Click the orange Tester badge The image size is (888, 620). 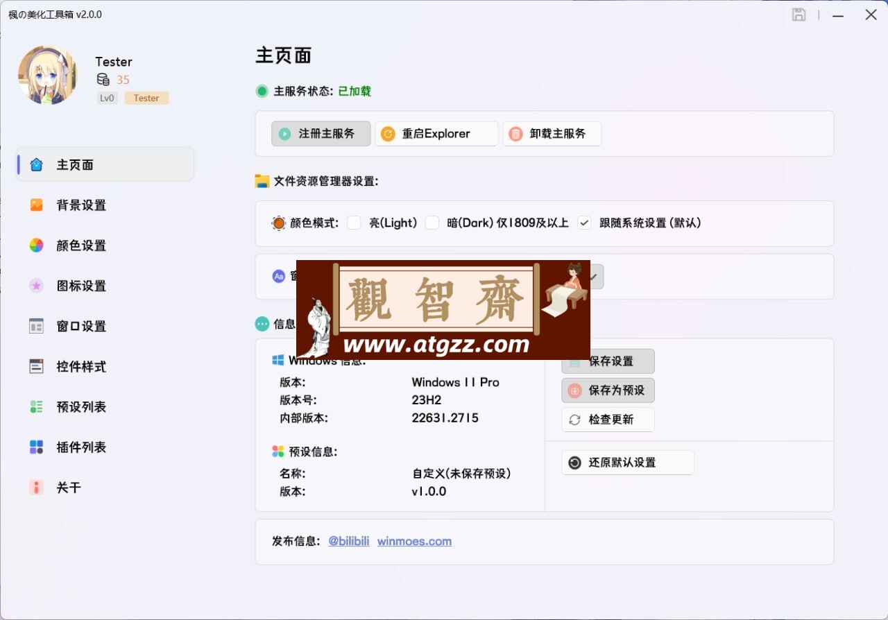coord(146,98)
